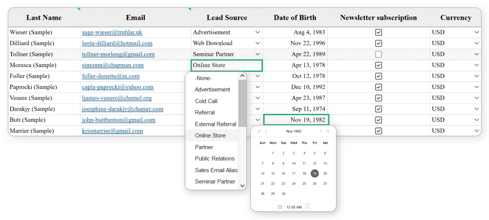This screenshot has height=220, width=489.
Task: Choose Public Relations in the dropdown list
Action: pyautogui.click(x=215, y=158)
